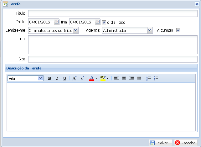Insert a numbered list
Viewport: 201px width, 147px height.
coord(149,79)
